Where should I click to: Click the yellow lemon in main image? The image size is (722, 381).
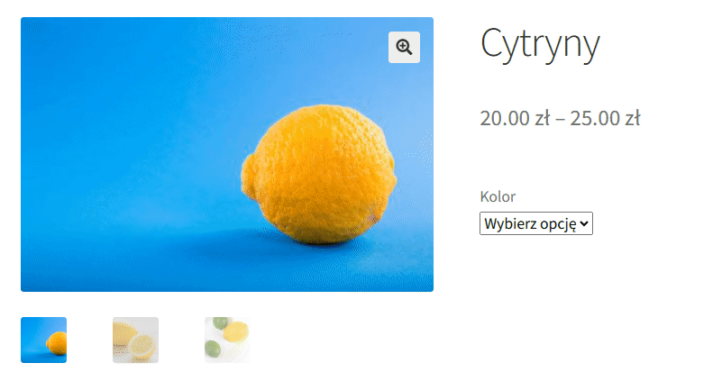(319, 175)
